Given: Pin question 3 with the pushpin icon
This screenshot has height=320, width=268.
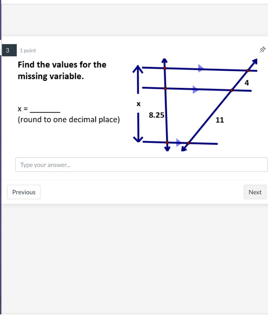Looking at the screenshot, I should click(262, 50).
